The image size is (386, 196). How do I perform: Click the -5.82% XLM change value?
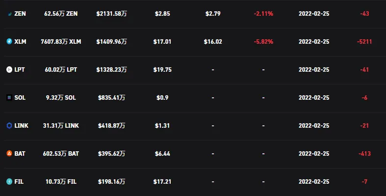263,42
